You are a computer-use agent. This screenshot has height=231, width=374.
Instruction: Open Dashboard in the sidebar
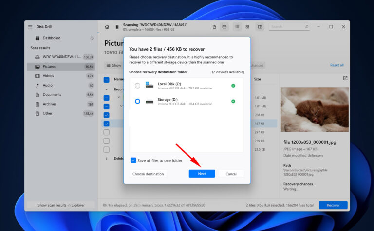click(x=52, y=38)
